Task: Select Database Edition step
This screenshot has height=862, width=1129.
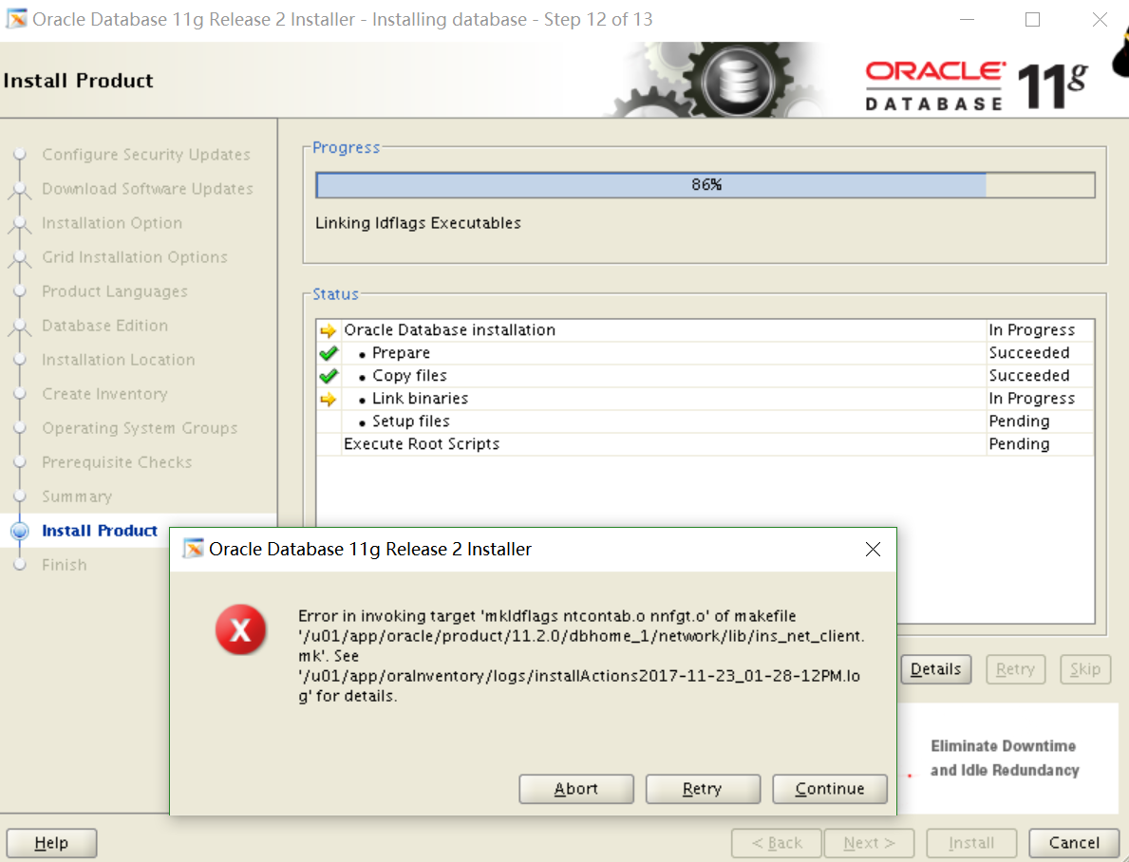Action: [x=105, y=326]
